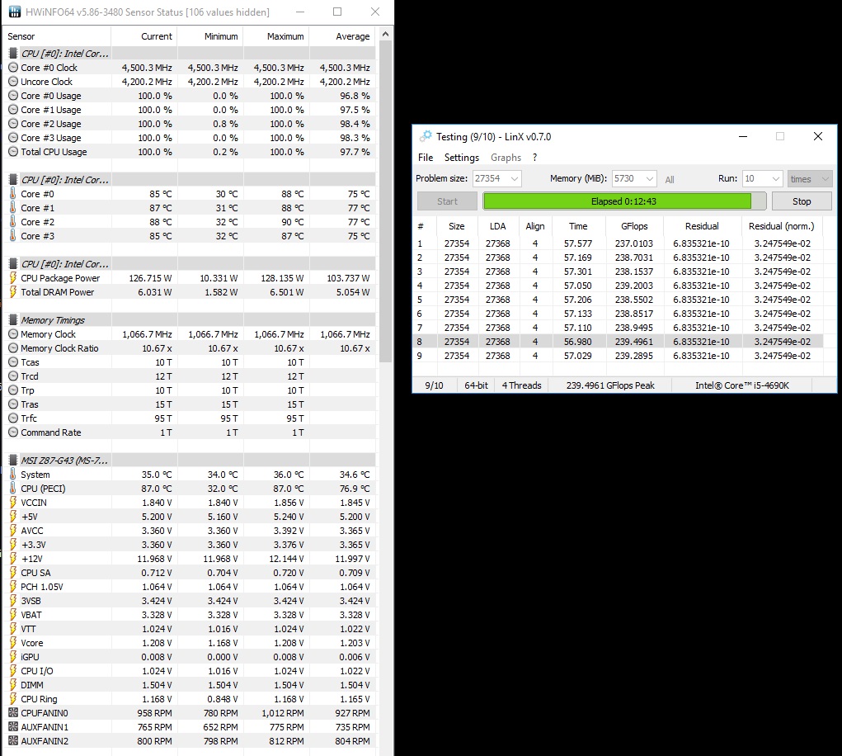Viewport: 842px width, 756px height.
Task: Click the first CPU [#0]: Intel Cor... group header
Action: 189,53
